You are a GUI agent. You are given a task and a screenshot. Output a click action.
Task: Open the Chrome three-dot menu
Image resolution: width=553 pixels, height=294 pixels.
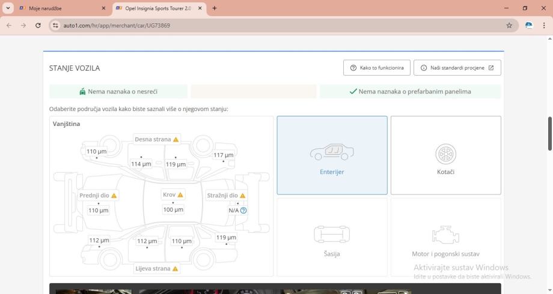pos(544,25)
